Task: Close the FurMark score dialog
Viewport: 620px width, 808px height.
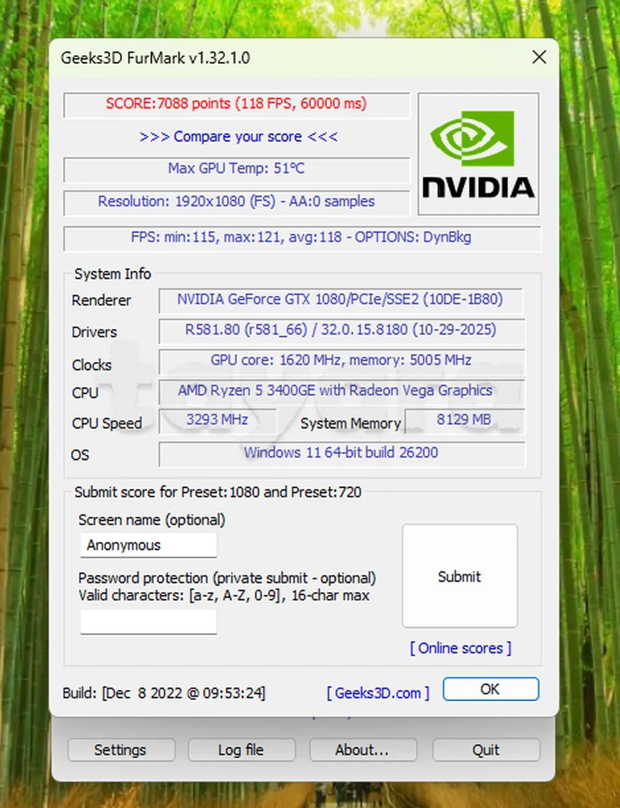Action: (x=539, y=58)
